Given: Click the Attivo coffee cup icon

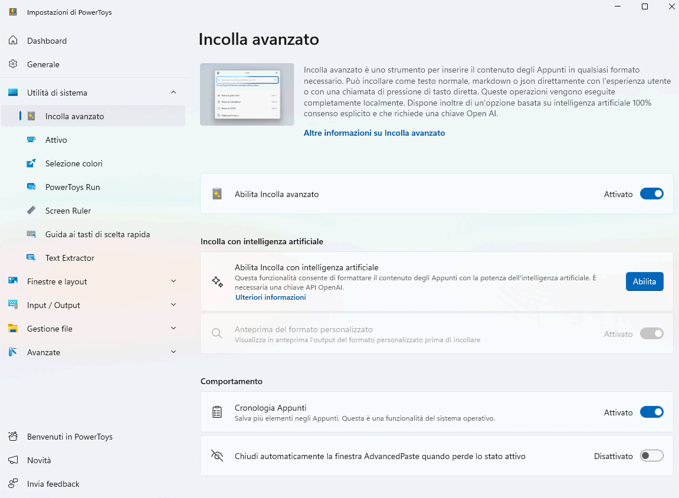Looking at the screenshot, I should (x=31, y=140).
